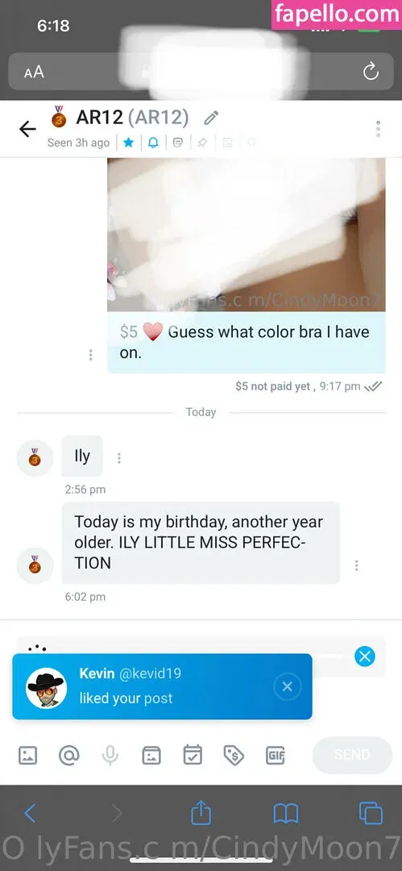402x871 pixels.
Task: Toggle the blue star favorite icon
Action: pyautogui.click(x=128, y=143)
